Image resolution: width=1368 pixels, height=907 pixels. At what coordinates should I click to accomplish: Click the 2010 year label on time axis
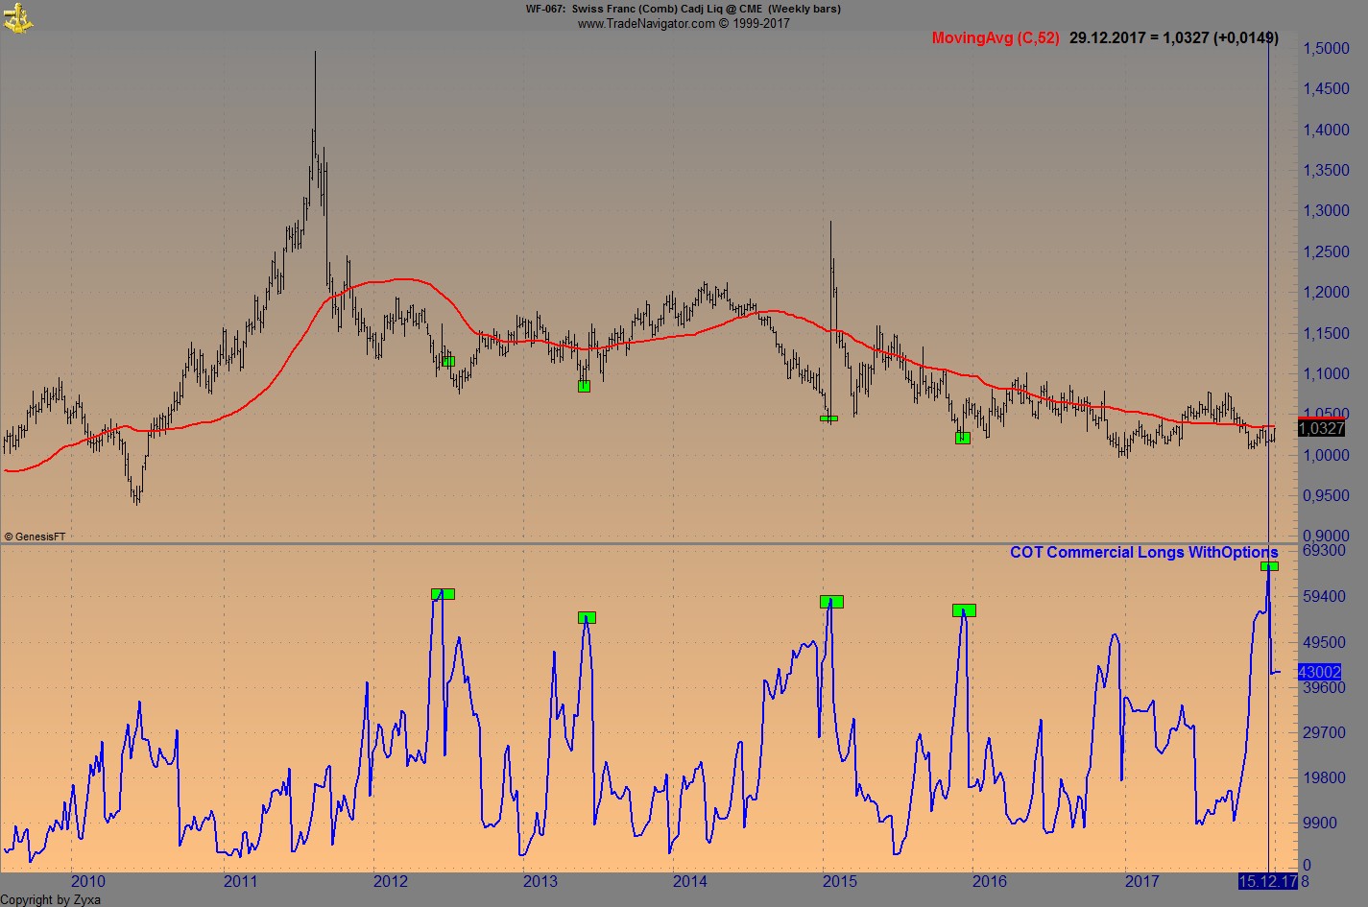point(88,882)
